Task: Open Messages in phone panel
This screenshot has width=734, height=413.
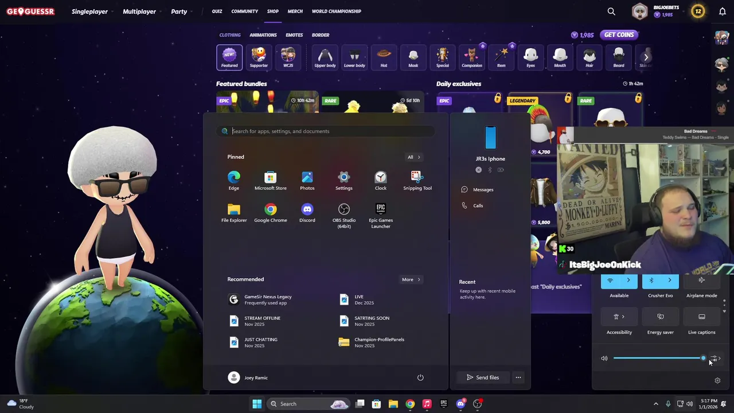Action: [x=477, y=189]
